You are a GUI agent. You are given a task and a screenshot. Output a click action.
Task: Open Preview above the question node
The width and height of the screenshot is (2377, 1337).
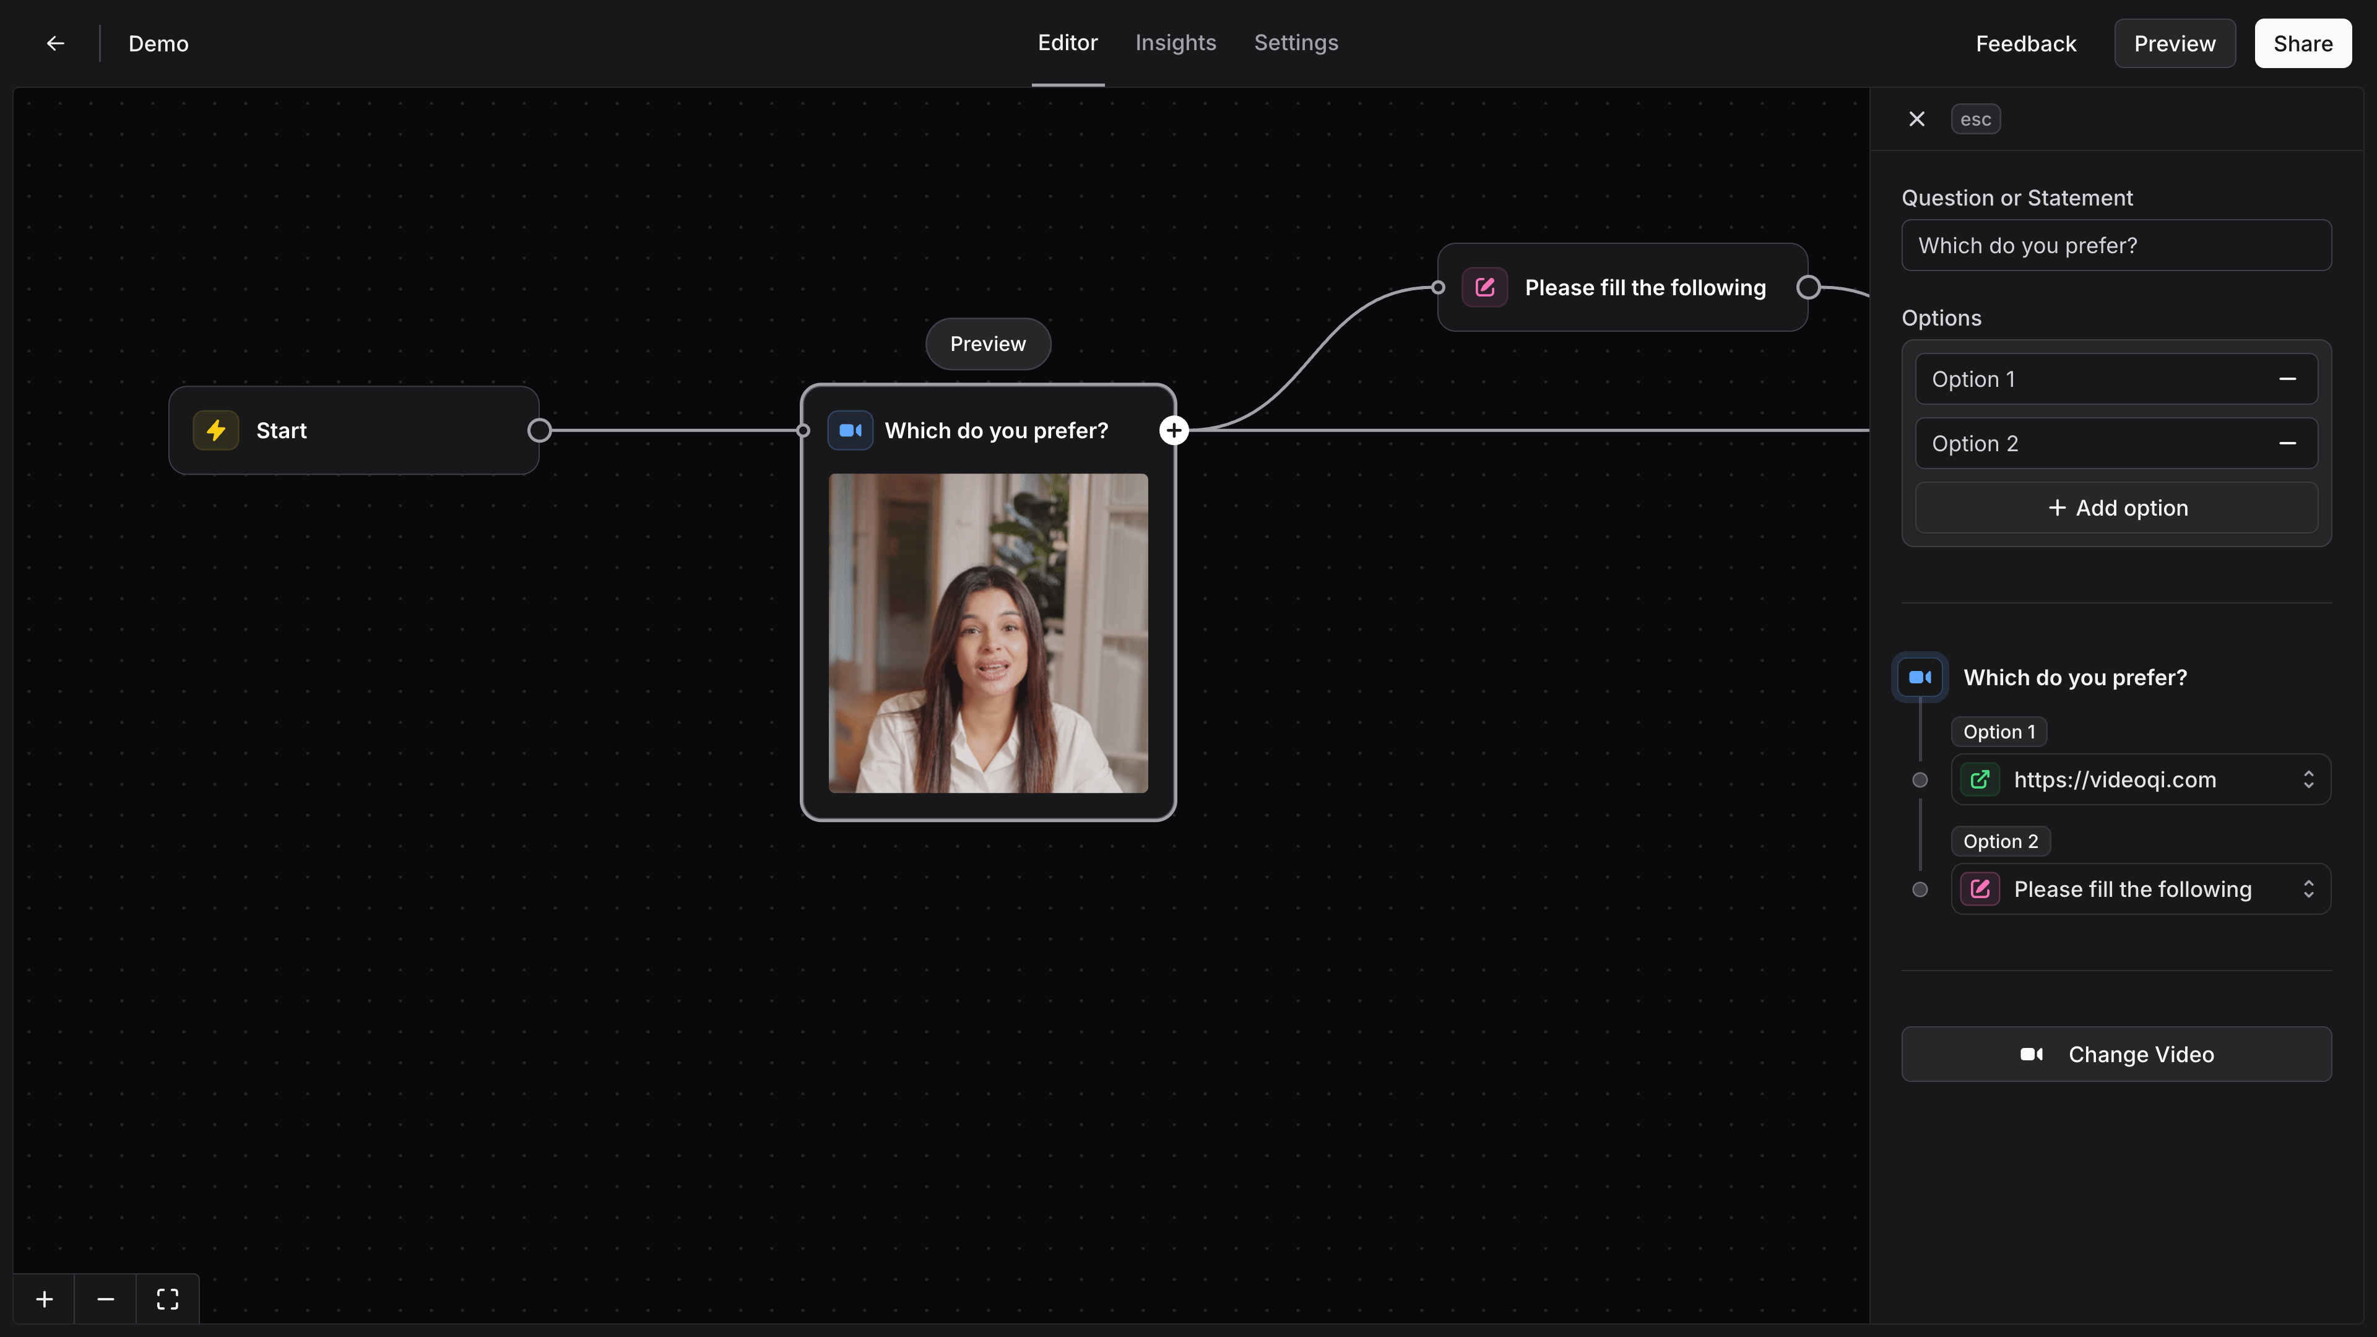coord(987,344)
